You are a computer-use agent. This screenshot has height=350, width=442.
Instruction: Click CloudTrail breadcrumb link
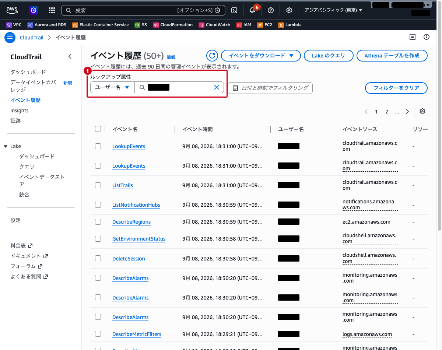tap(32, 38)
